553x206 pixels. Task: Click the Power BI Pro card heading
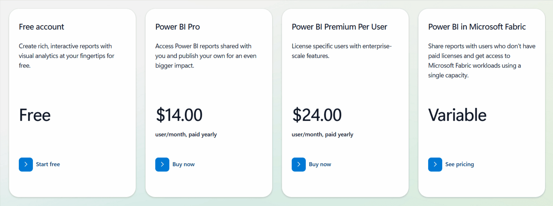(178, 27)
